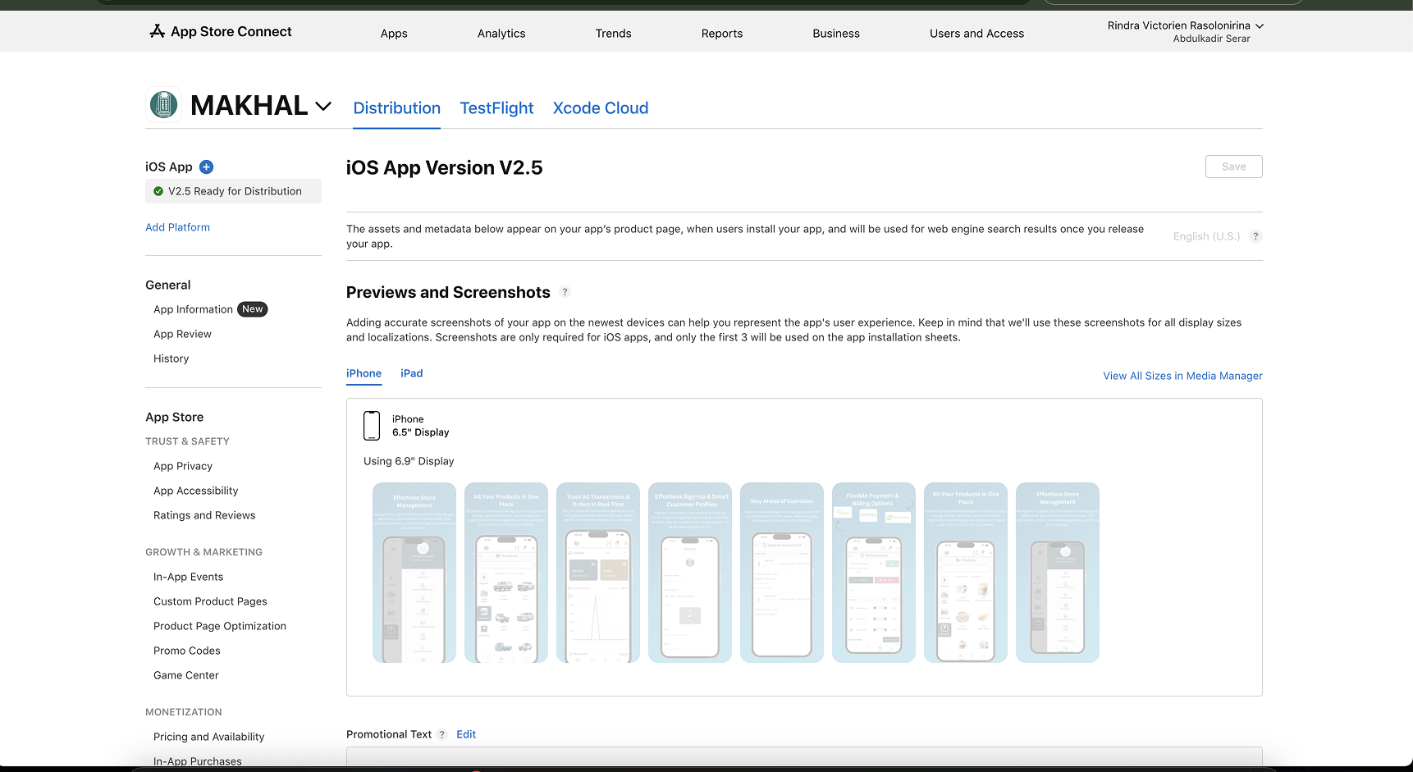
Task: Open Game Center in sidebar
Action: pos(186,675)
